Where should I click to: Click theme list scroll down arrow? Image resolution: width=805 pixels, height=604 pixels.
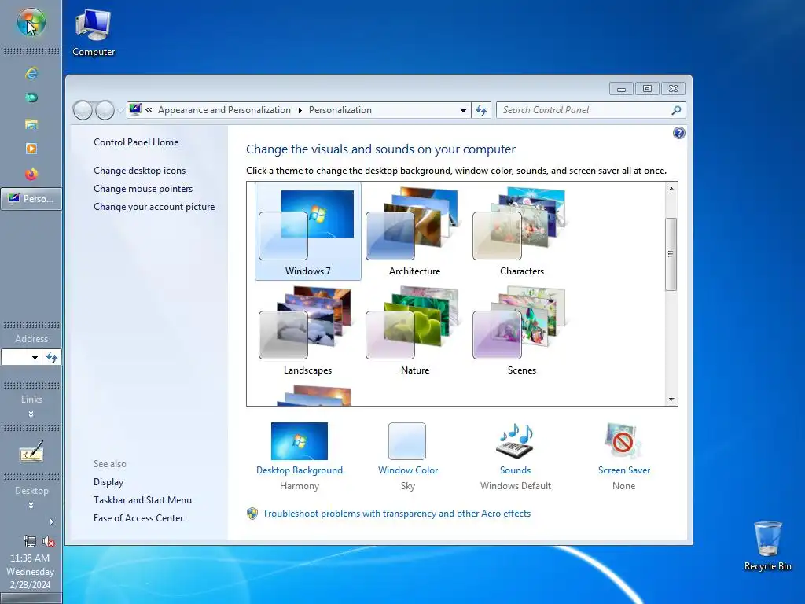[671, 399]
